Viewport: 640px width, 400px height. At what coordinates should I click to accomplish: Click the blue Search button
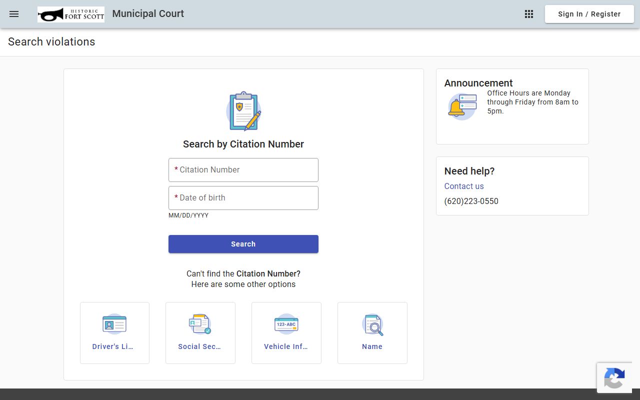click(243, 244)
